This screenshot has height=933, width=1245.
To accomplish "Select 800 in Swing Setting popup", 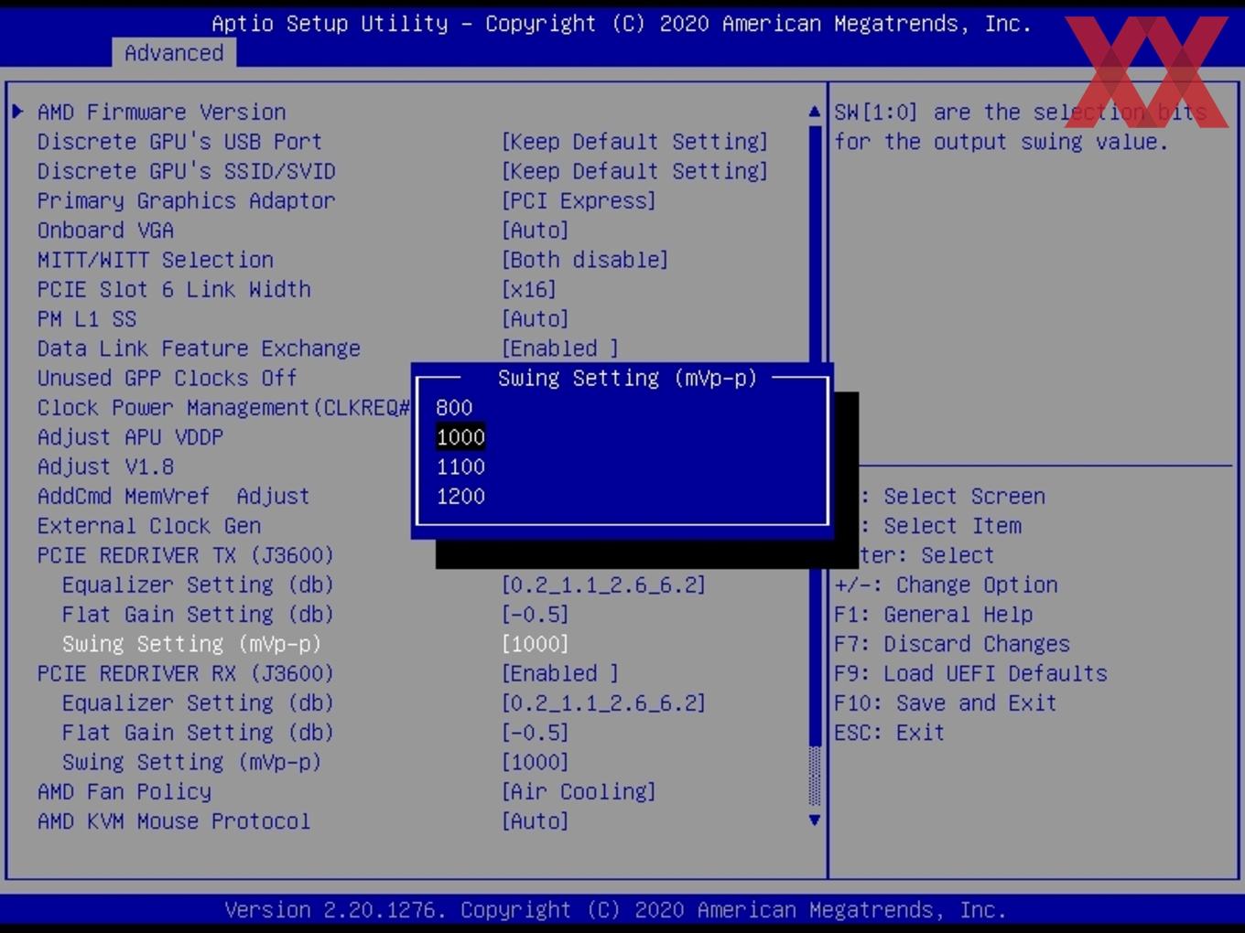I will point(454,408).
